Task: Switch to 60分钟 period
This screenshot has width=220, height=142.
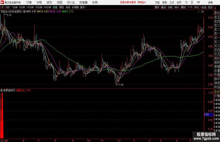Action: click(x=47, y=7)
